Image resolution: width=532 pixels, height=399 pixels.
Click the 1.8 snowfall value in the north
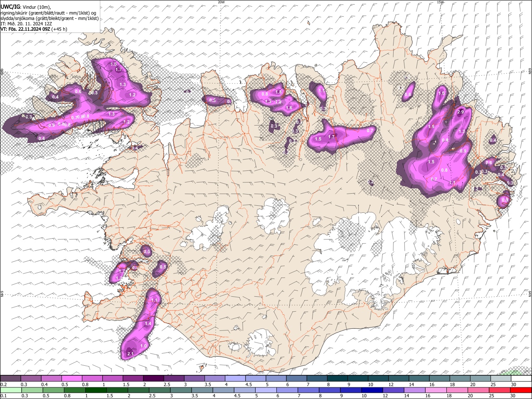point(278,92)
